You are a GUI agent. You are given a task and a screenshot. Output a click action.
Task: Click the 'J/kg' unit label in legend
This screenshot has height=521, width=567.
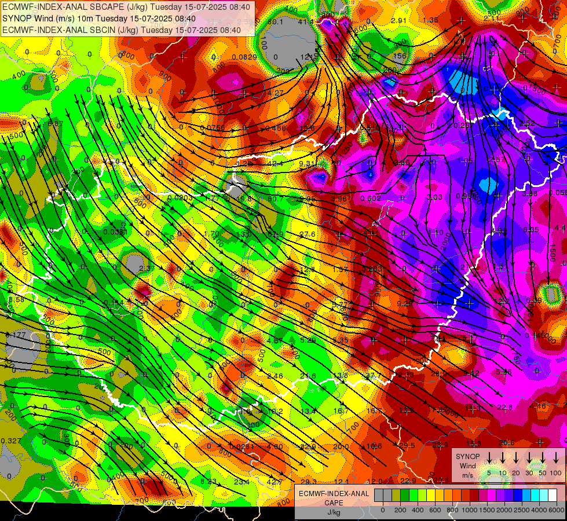coord(334,512)
